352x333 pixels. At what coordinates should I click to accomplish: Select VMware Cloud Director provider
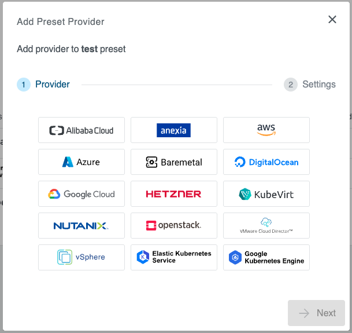(x=266, y=226)
